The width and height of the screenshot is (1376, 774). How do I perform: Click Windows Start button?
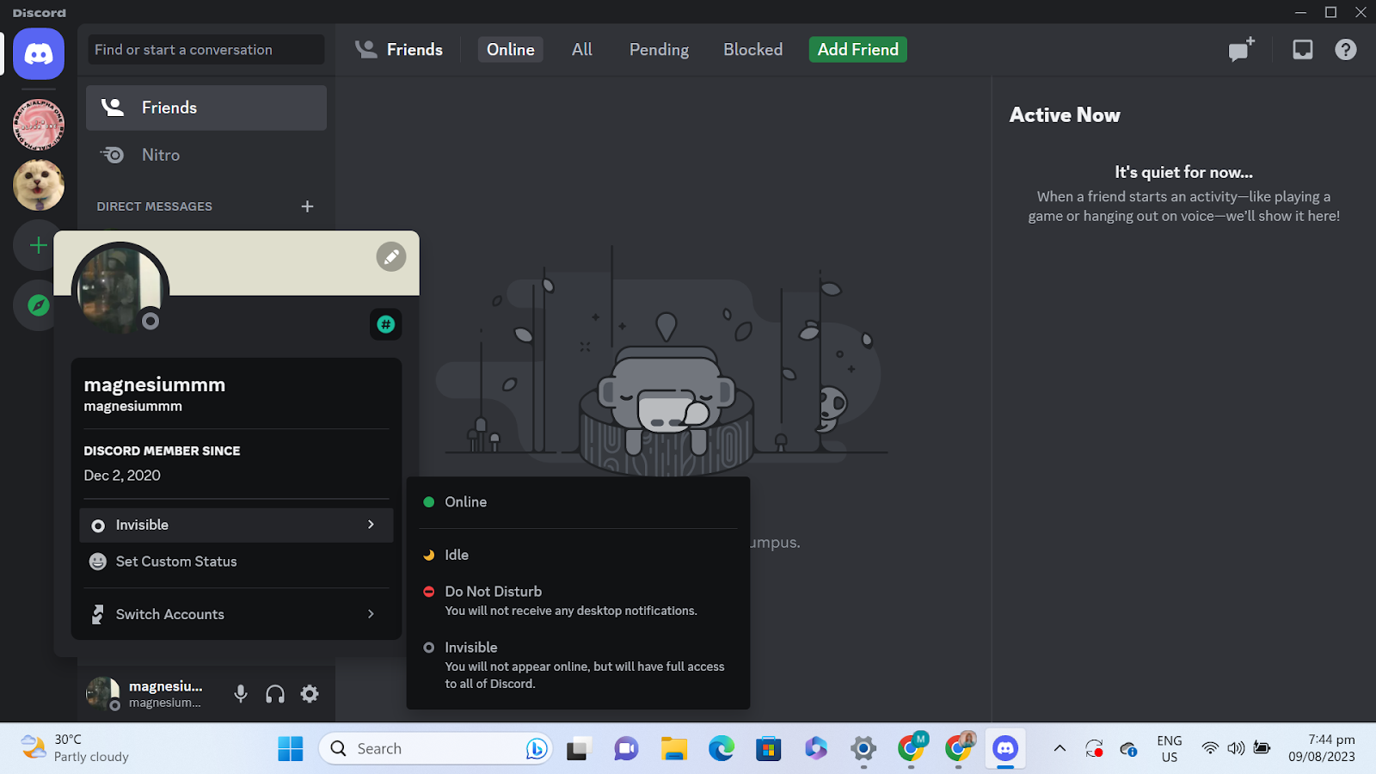[291, 749]
